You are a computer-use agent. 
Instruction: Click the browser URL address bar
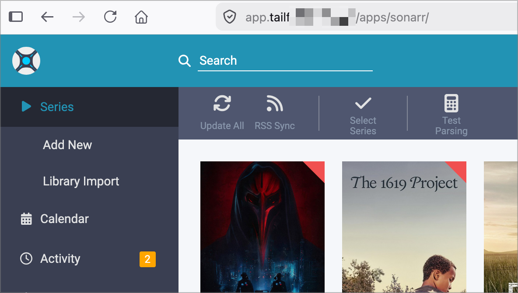coord(367,17)
